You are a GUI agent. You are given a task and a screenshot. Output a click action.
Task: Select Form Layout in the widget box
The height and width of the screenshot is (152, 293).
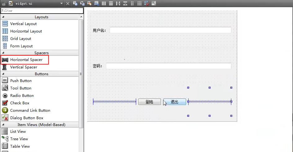point(40,46)
